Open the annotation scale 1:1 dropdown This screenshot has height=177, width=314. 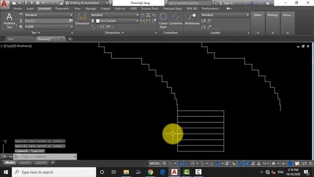point(266,164)
